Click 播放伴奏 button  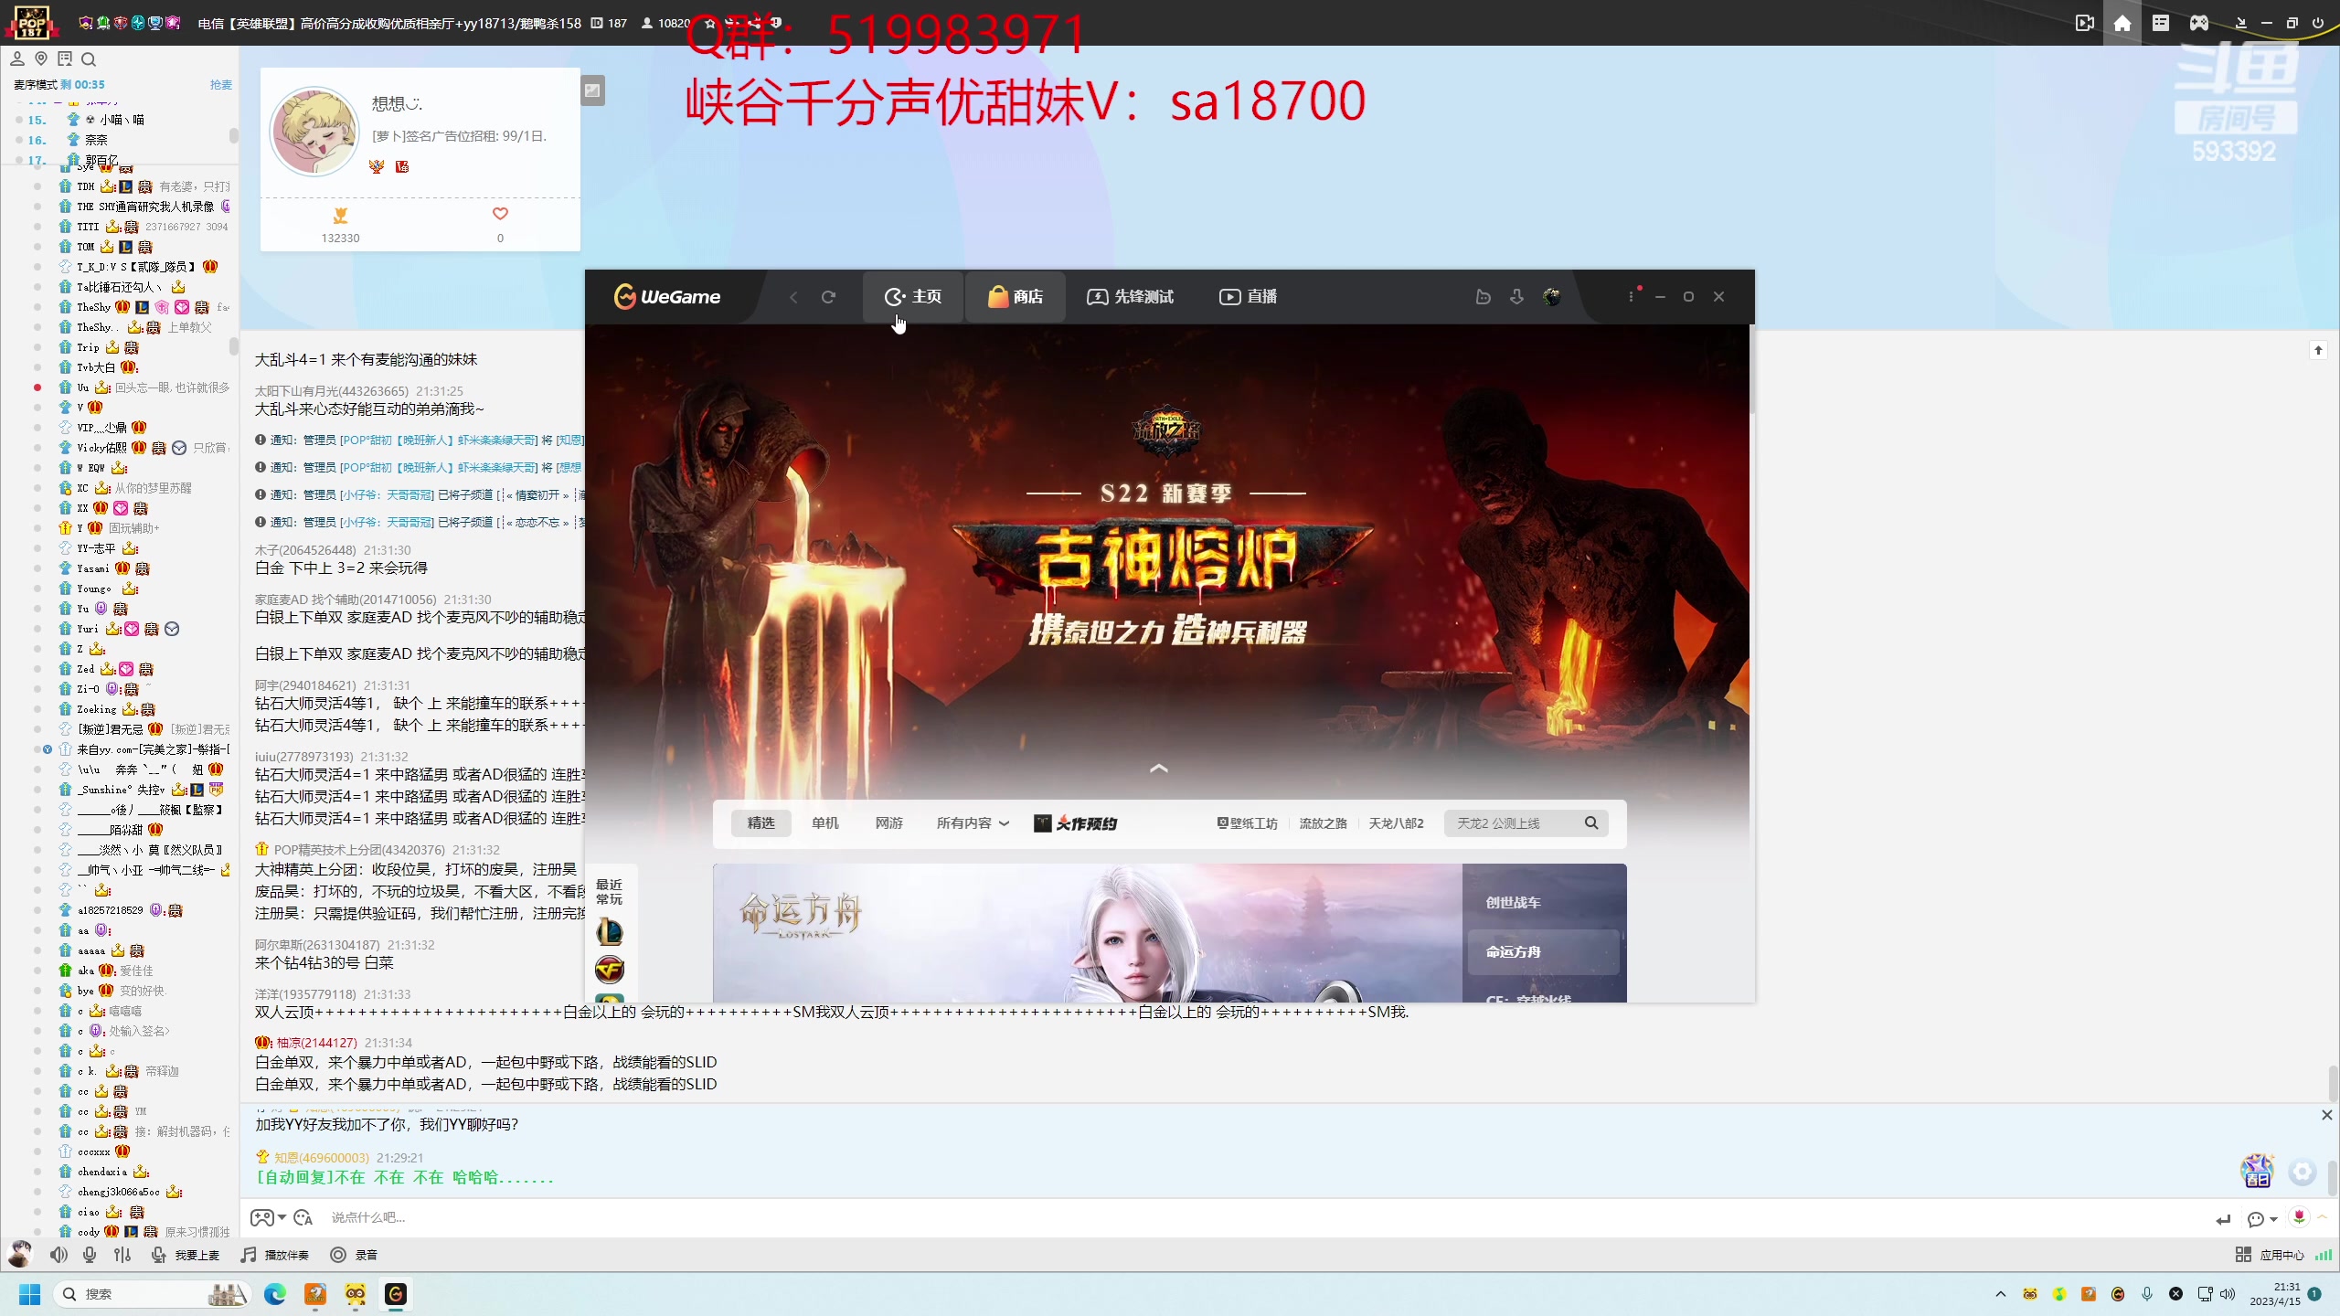pyautogui.click(x=274, y=1255)
